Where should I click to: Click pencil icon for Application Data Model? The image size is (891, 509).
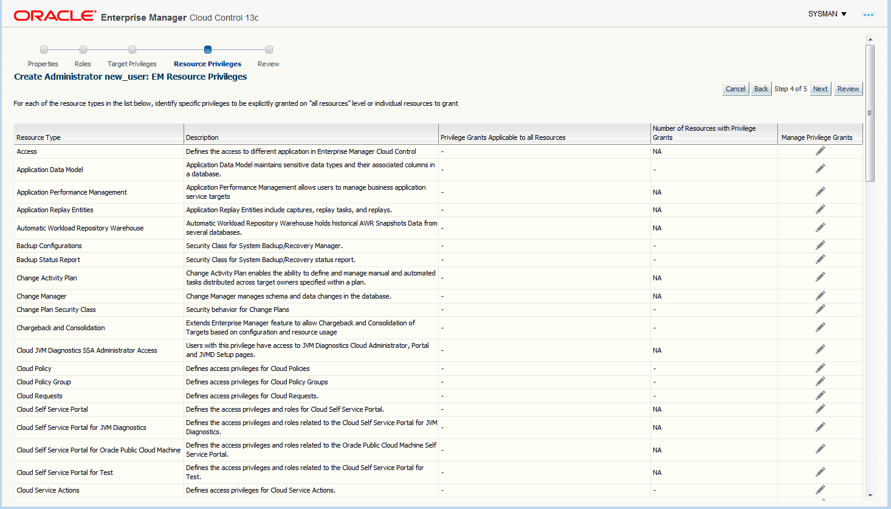pos(820,169)
